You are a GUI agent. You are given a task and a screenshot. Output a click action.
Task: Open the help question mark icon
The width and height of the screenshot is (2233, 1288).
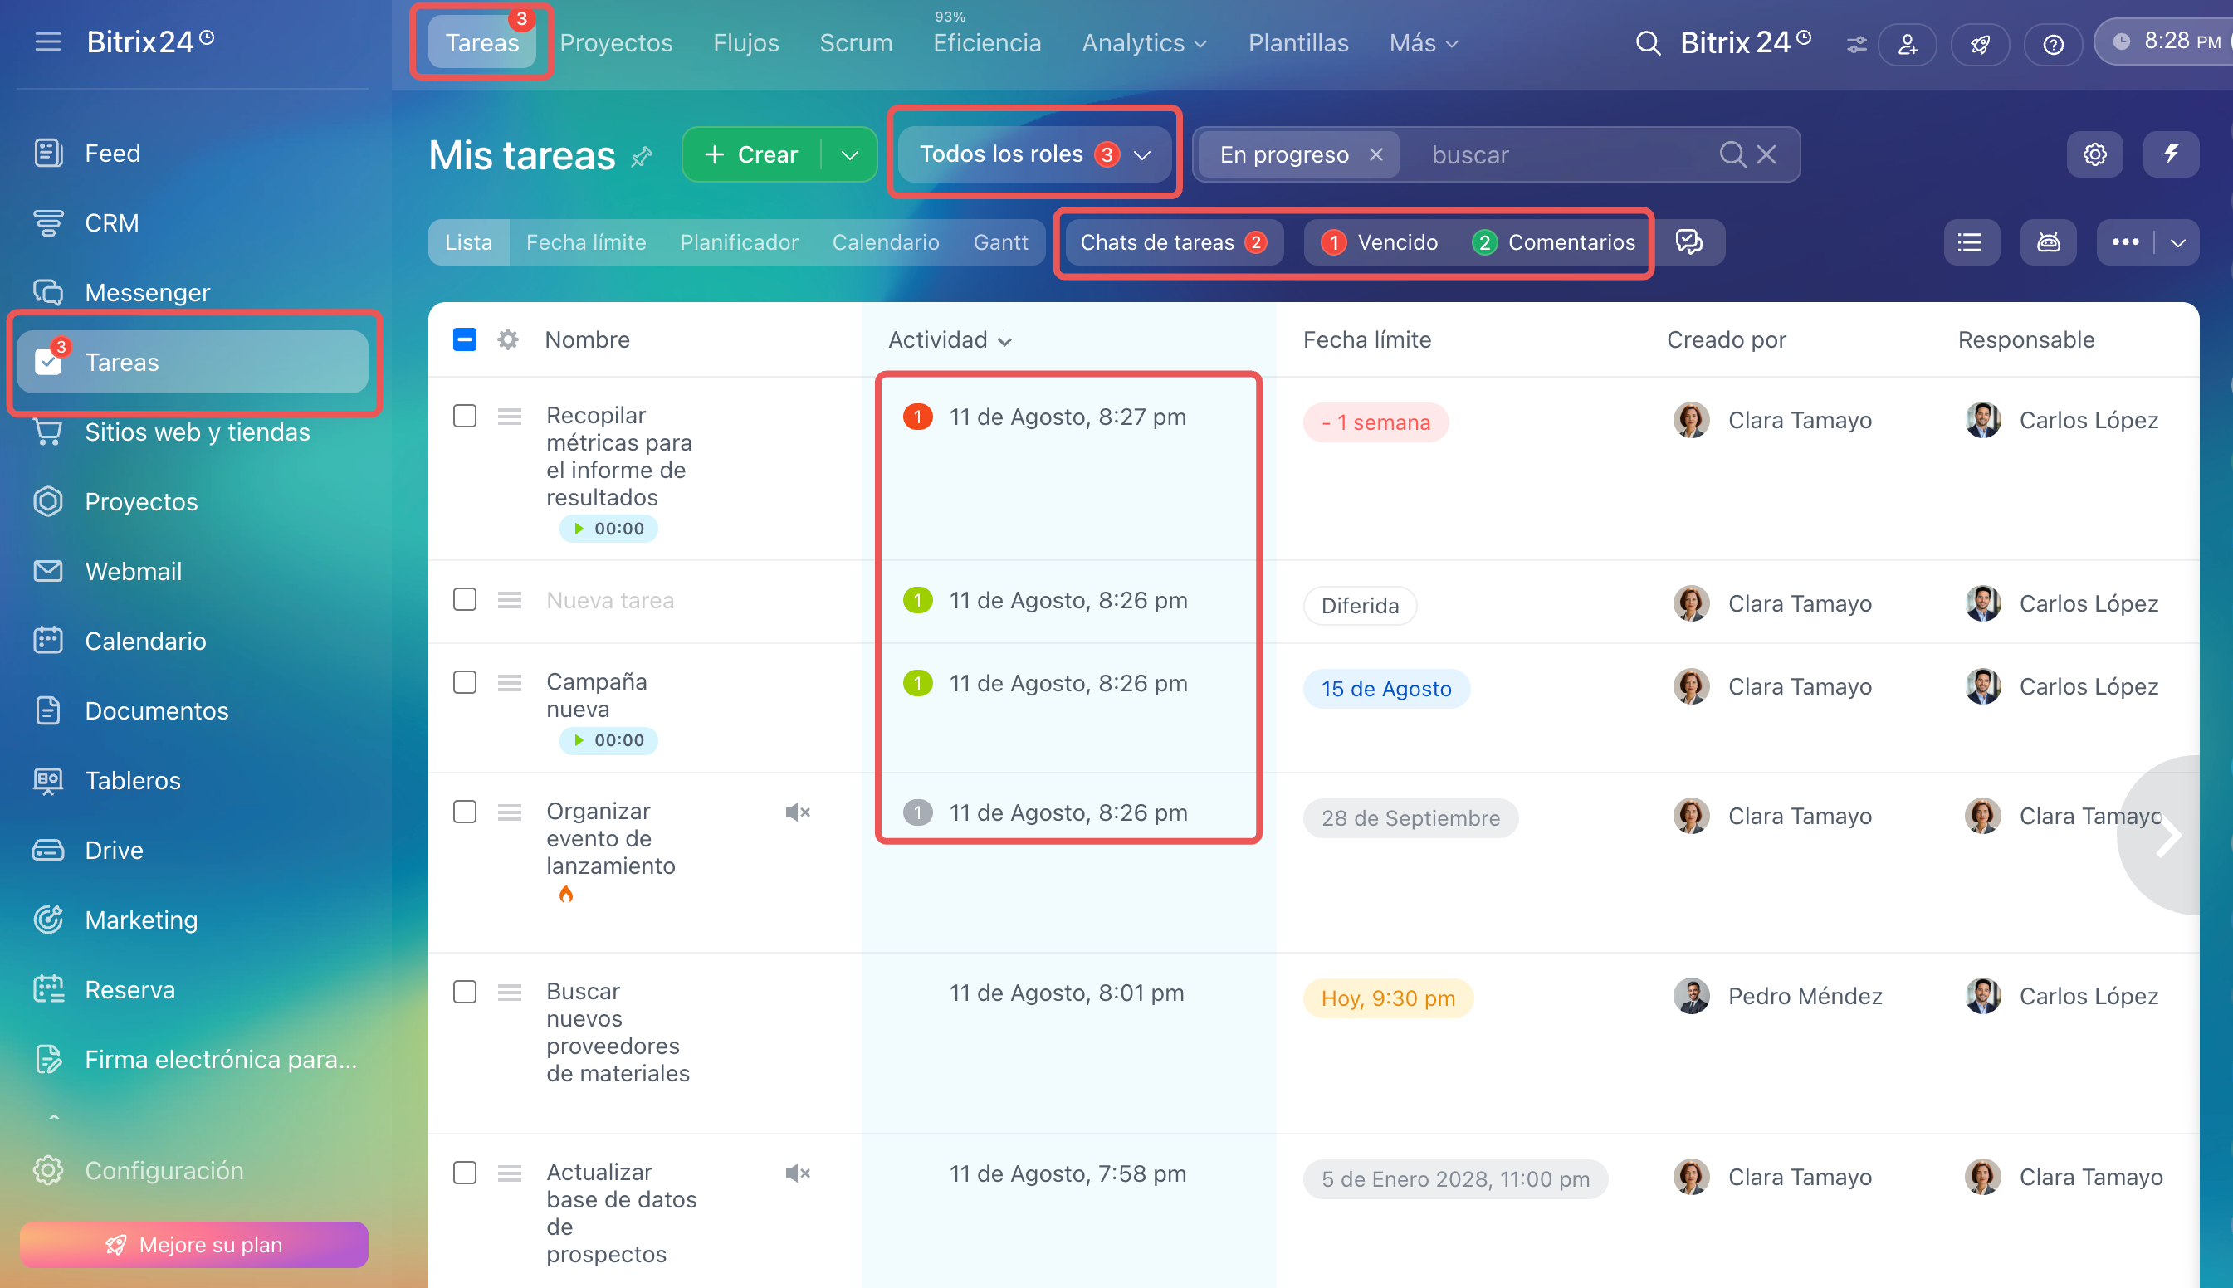(x=2054, y=43)
